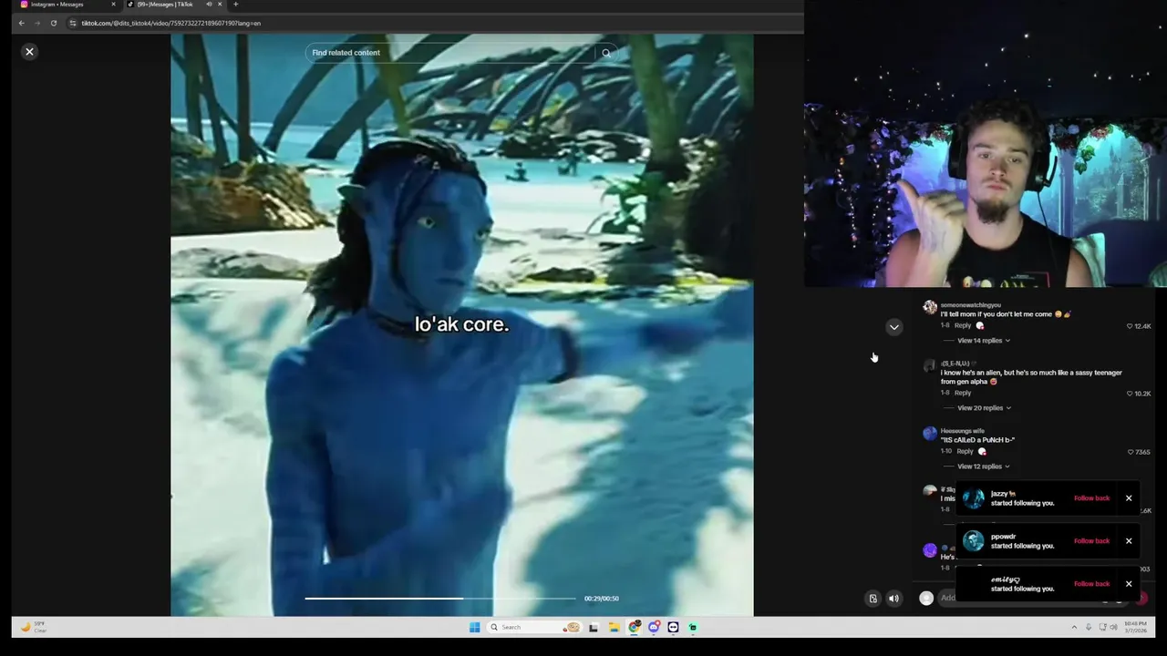Reply to someonewatchingyou's comment
The width and height of the screenshot is (1167, 656).
[x=963, y=325]
